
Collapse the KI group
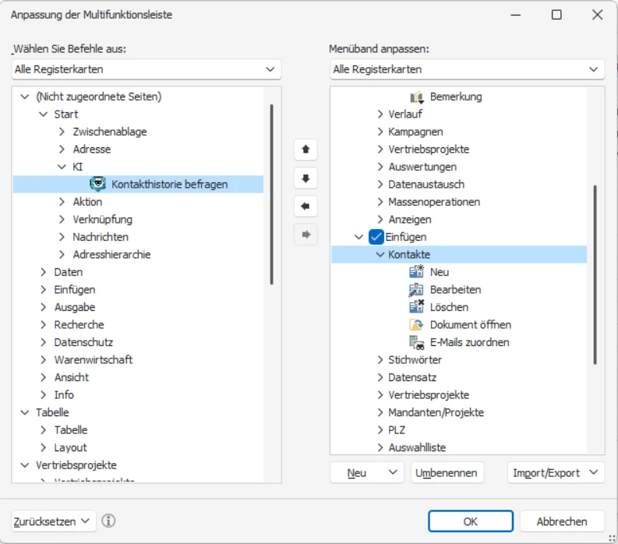tap(62, 167)
